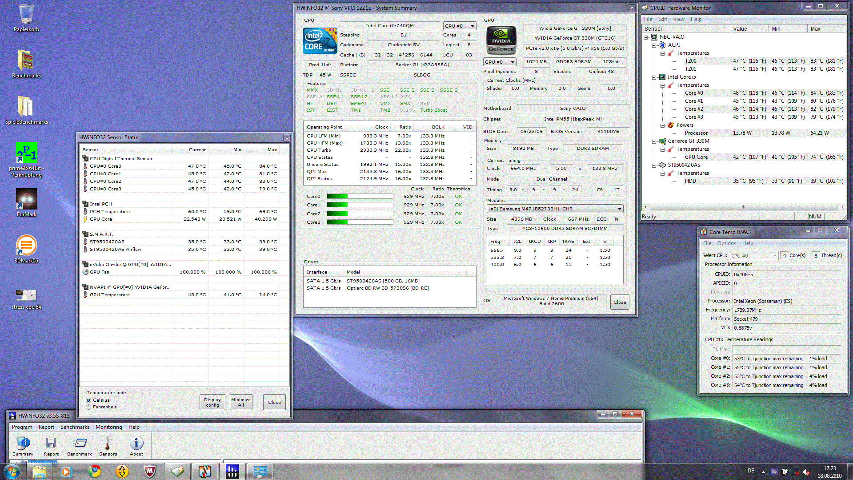This screenshot has height=480, width=853.
Task: Open the CPU #0 selector in HWiNFO32 summary
Action: (459, 26)
